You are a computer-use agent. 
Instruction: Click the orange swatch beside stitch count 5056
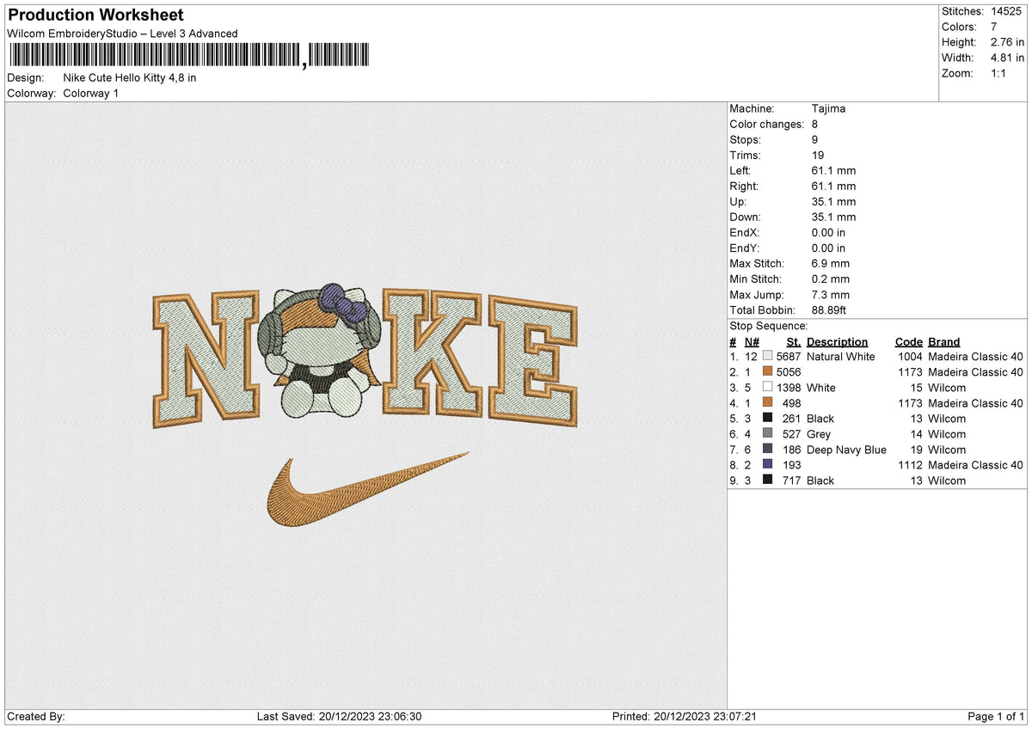click(767, 371)
